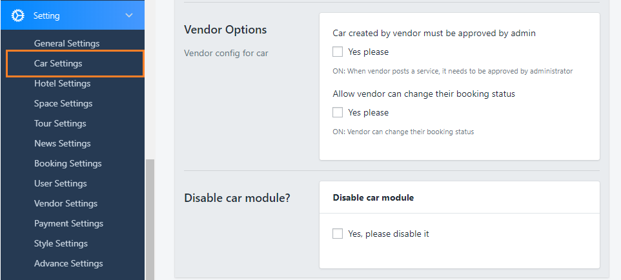The width and height of the screenshot is (621, 280).
Task: Open User Settings
Action: 61,183
